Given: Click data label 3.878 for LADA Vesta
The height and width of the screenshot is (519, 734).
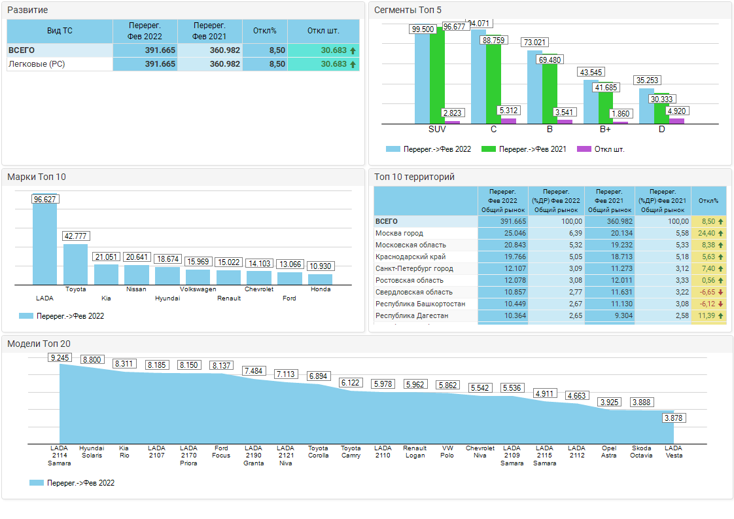Looking at the screenshot, I should point(674,418).
